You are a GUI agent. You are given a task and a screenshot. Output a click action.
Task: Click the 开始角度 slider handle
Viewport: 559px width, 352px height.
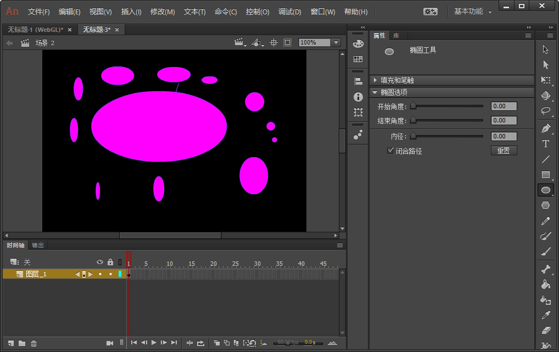pyautogui.click(x=413, y=106)
